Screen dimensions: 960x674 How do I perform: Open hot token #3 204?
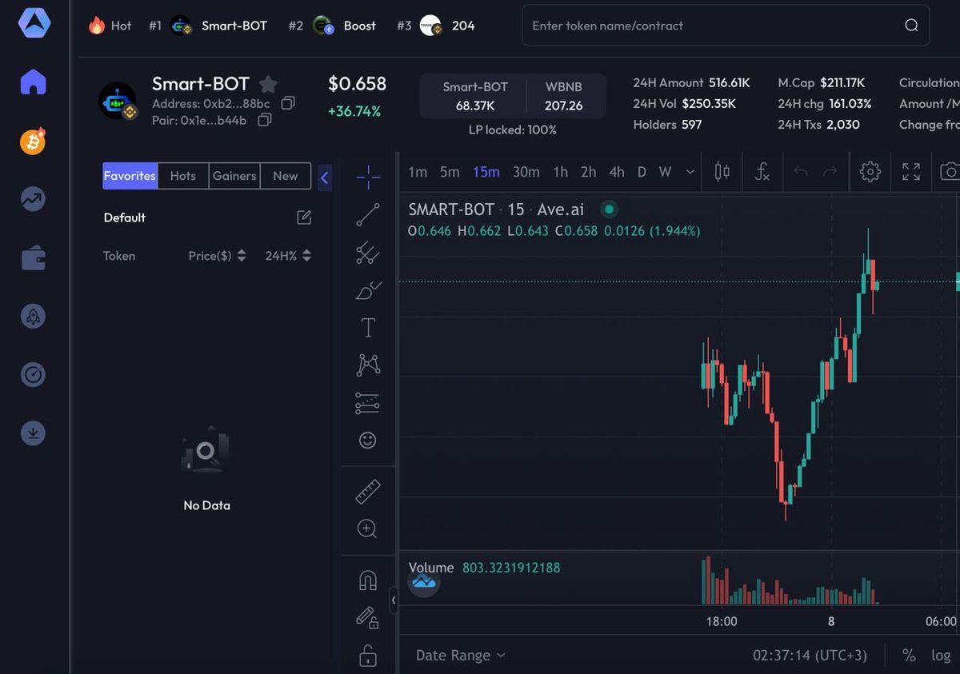point(436,26)
